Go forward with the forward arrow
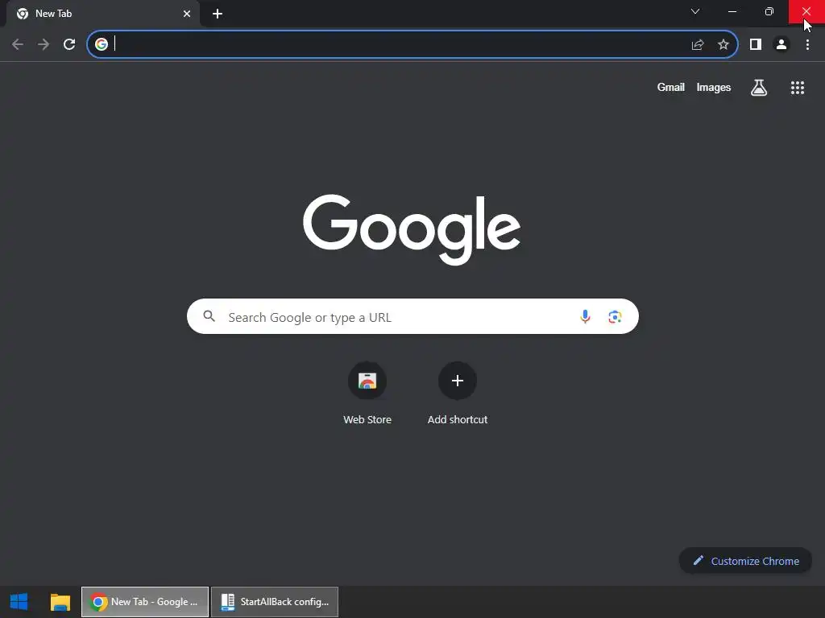Screen dimensions: 825x618 pyautogui.click(x=44, y=44)
